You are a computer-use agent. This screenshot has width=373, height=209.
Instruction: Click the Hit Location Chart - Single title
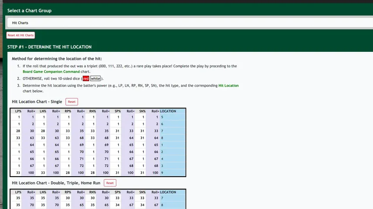pyautogui.click(x=37, y=101)
